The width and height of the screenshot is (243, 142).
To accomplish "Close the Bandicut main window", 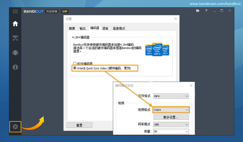I will point(230,11).
